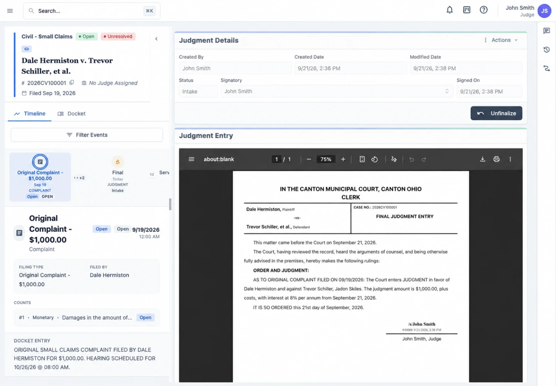Open the Signatory John Smith dropdown
The width and height of the screenshot is (556, 386).
pyautogui.click(x=336, y=91)
